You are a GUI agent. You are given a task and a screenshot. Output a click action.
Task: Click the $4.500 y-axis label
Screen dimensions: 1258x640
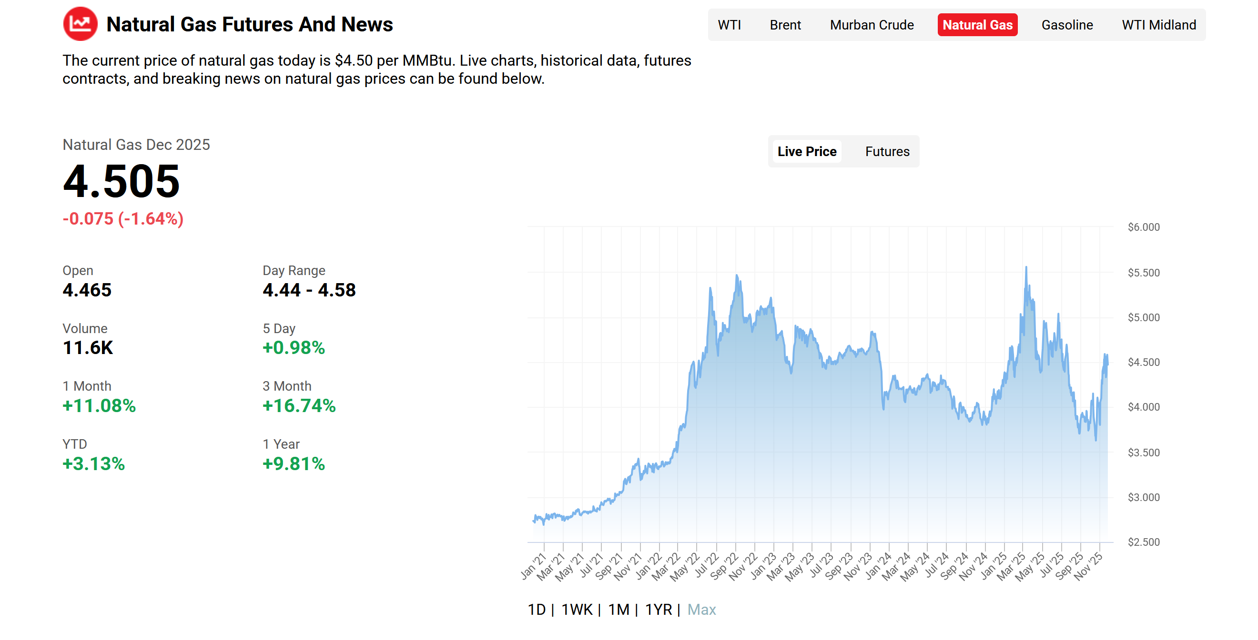1143,362
